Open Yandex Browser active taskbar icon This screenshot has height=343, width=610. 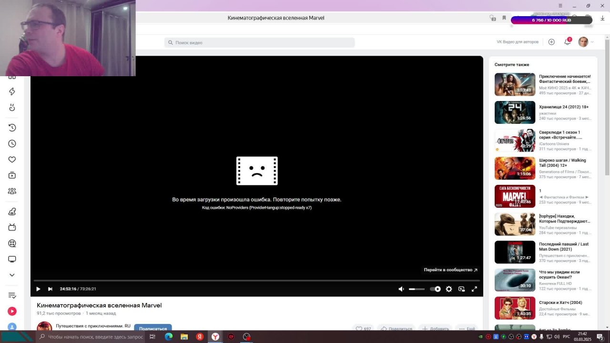[x=215, y=337]
